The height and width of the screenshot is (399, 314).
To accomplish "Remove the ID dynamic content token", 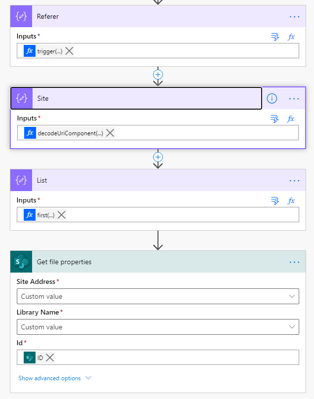I will (50, 358).
